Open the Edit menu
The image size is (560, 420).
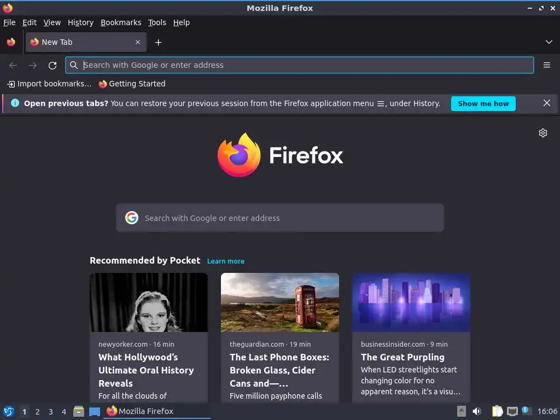click(30, 22)
